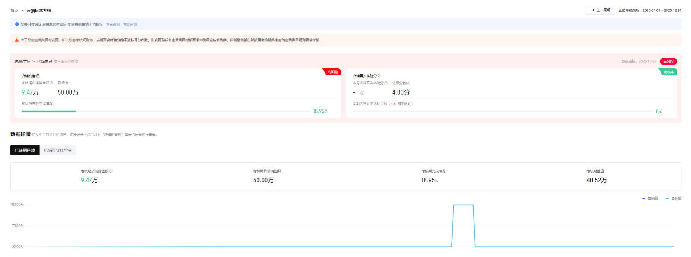Screen dimensions: 691x257
Task: Click the blue info icon in the notice banner
Action: click(17, 24)
